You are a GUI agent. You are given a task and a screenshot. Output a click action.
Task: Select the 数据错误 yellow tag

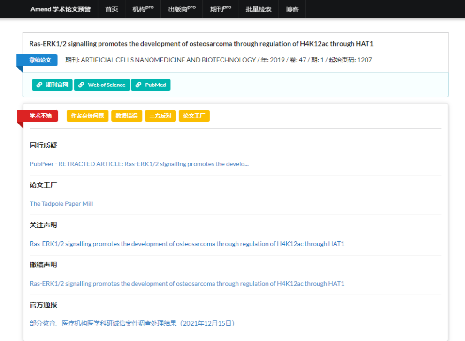(127, 116)
